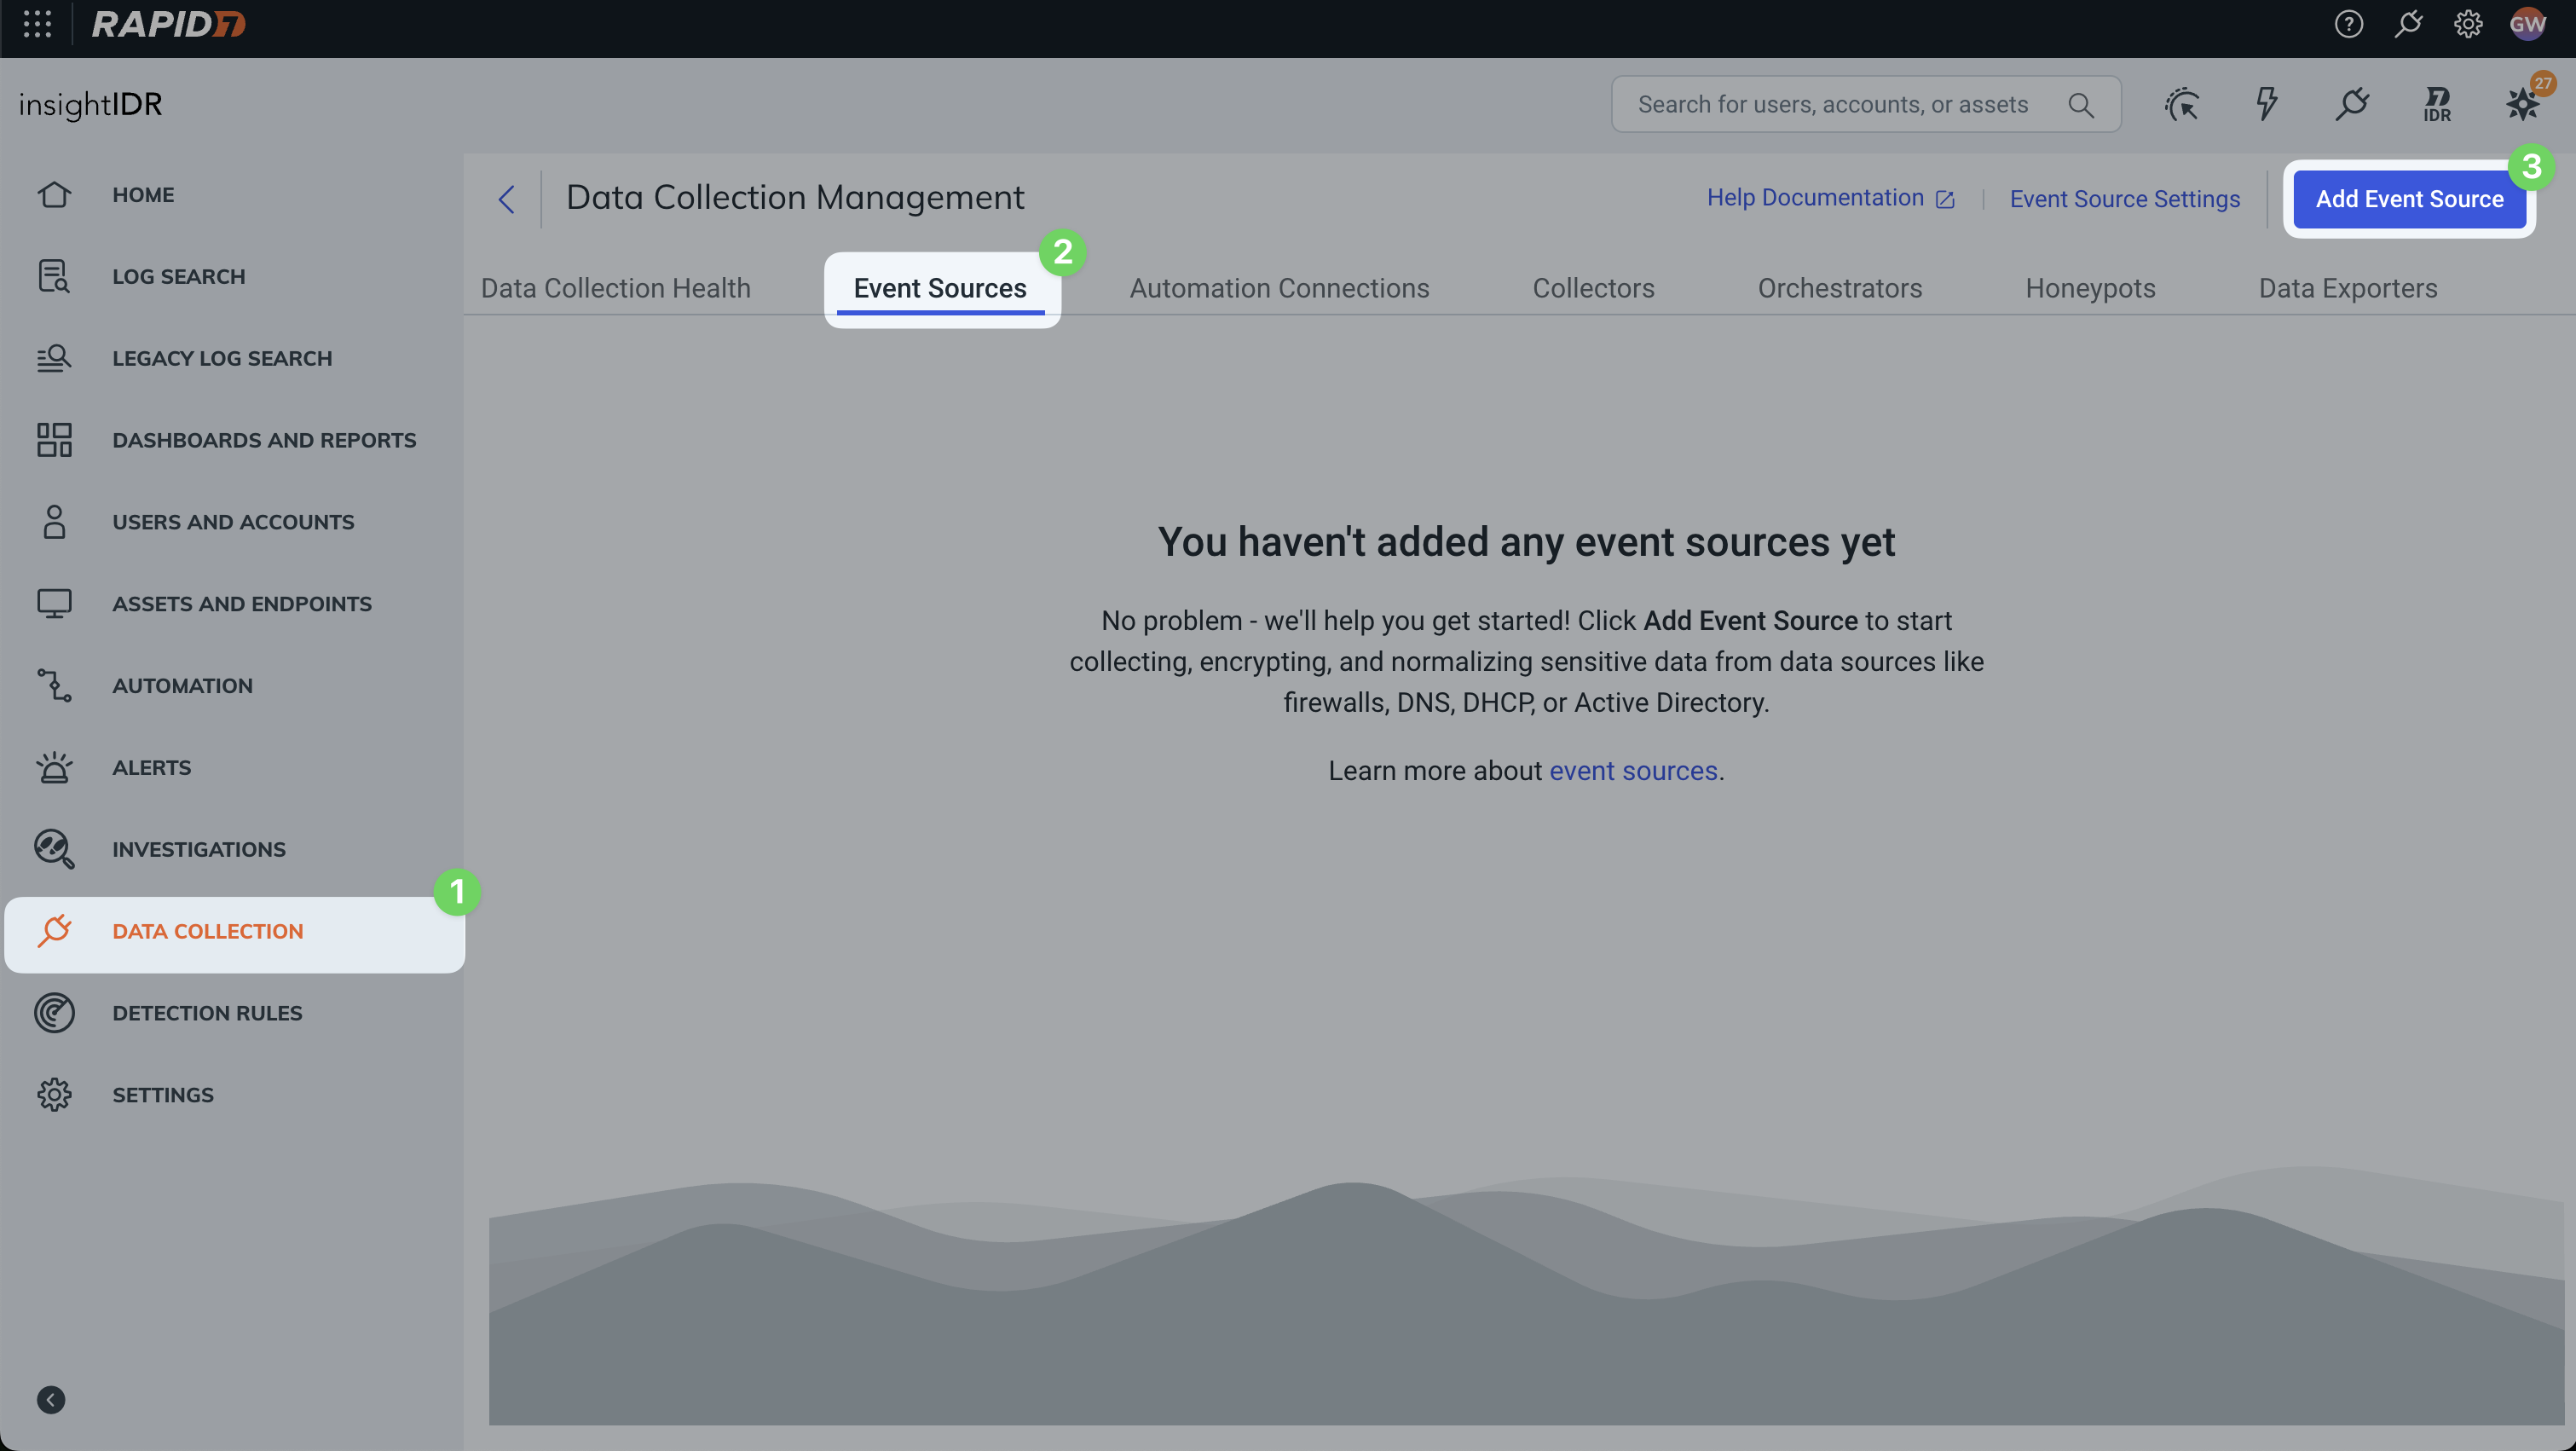This screenshot has height=1451, width=2576.
Task: Click the top bar plug connection icon
Action: 2408,24
